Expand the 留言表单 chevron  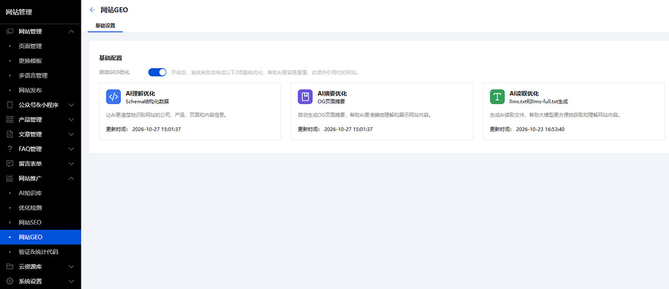click(71, 164)
